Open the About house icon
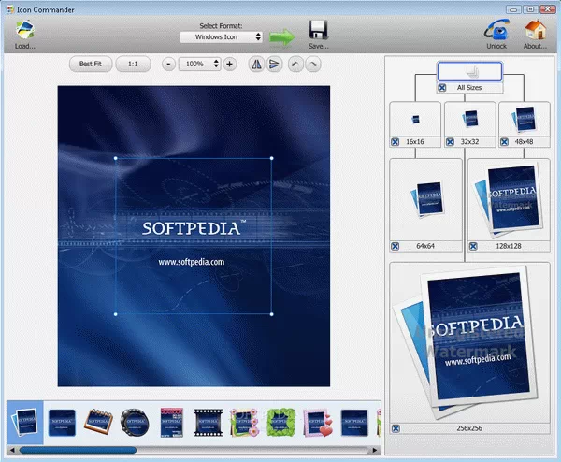The height and width of the screenshot is (462, 561). [x=536, y=29]
